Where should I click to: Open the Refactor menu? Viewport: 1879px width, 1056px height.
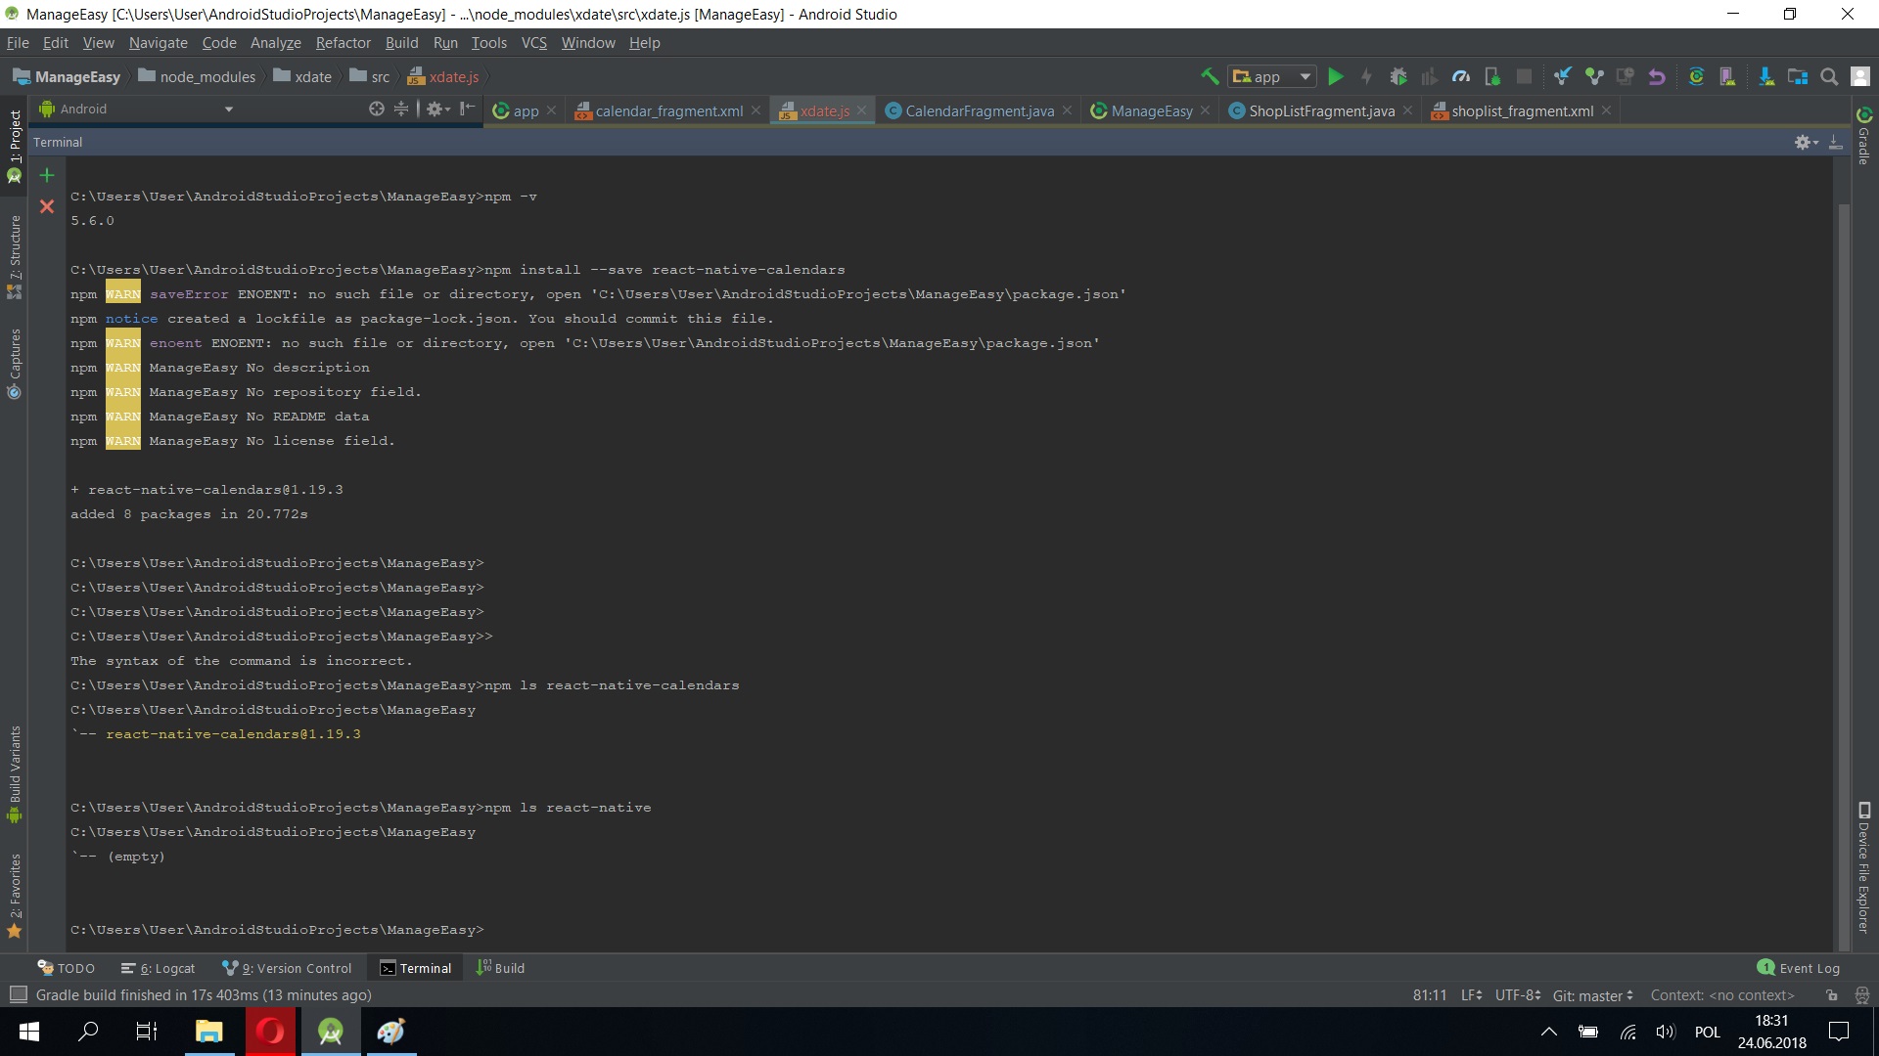[343, 42]
